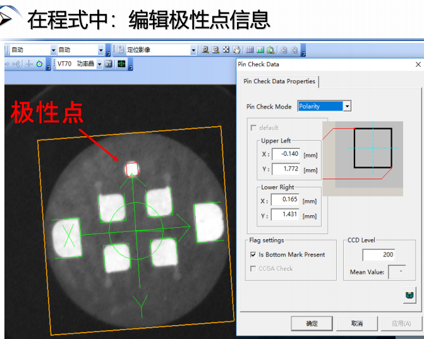This screenshot has height=339, width=424.
Task: Click the green crosshair target icon
Action: 121,64
